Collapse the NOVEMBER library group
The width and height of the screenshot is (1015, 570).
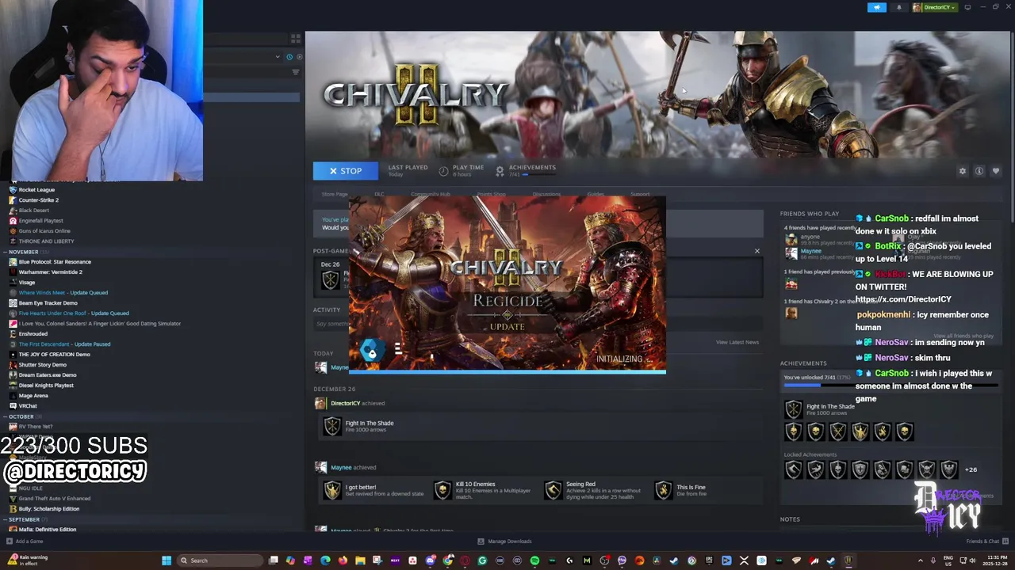(x=24, y=252)
